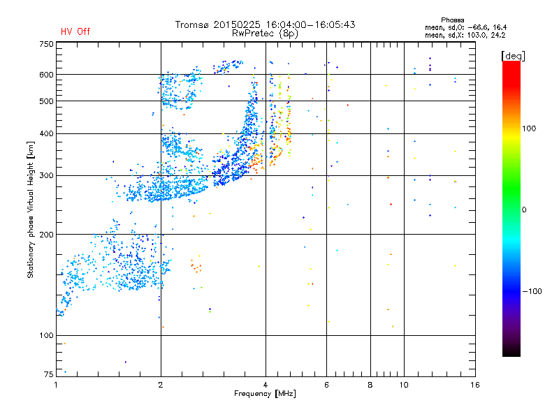Click y-axis tick label '200'
Screen dimensions: 559x419
[x=46, y=235]
